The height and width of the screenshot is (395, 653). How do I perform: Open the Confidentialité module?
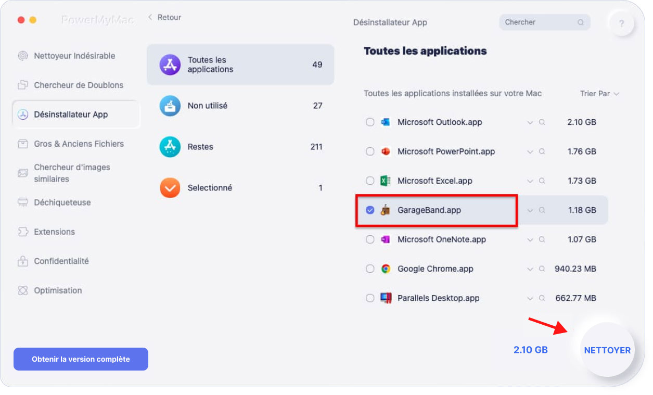[x=75, y=261]
